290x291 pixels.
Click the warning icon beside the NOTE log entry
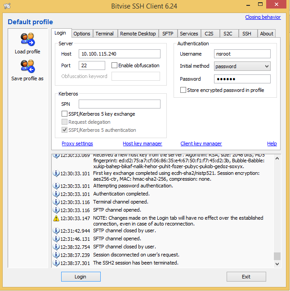(56, 218)
